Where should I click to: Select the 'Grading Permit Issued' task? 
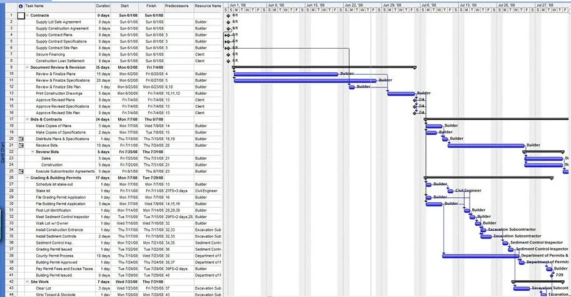pos(54,250)
